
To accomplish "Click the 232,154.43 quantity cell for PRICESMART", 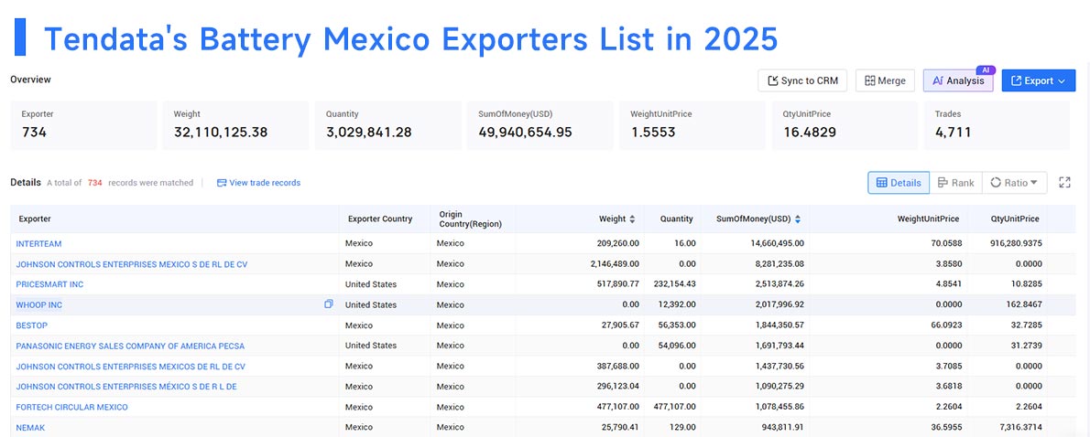I will (674, 284).
